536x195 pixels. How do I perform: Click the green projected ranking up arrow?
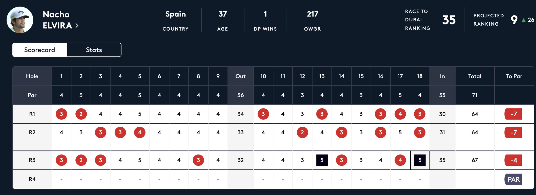pyautogui.click(x=523, y=20)
